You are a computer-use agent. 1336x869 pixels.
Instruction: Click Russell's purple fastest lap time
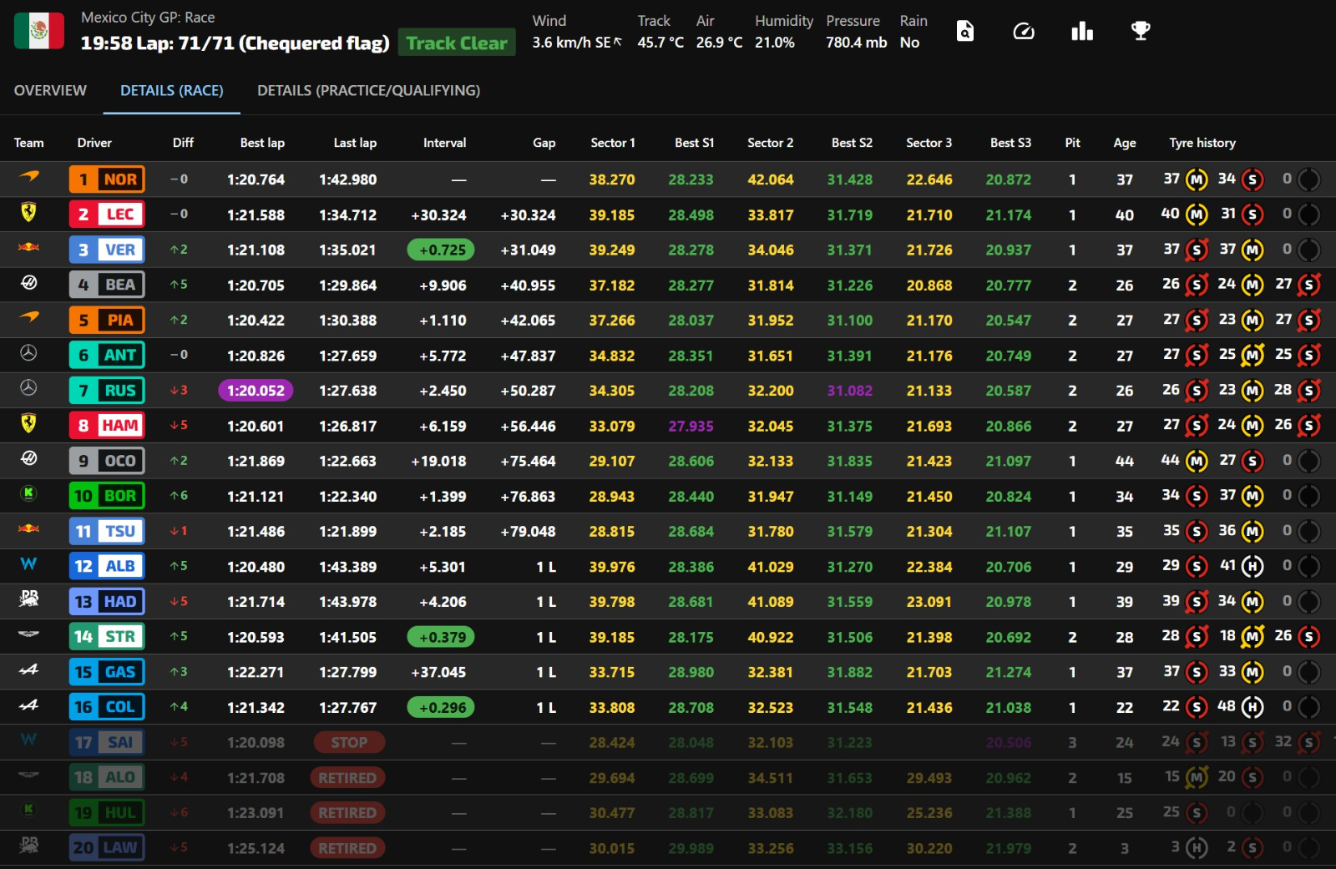tap(256, 391)
